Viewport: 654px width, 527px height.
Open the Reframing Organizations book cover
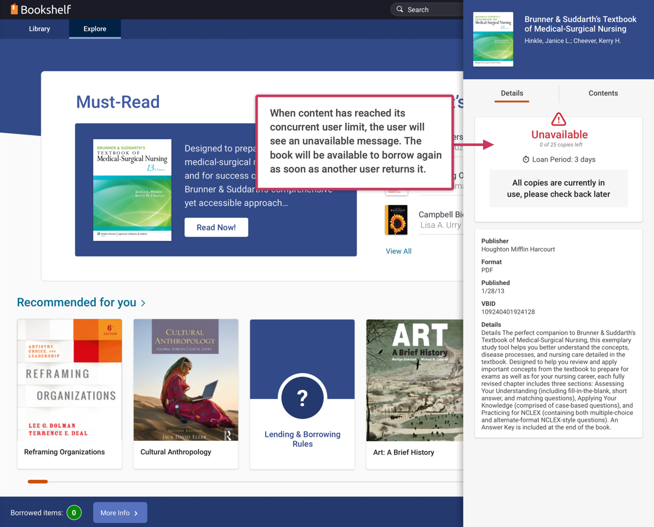(70, 380)
